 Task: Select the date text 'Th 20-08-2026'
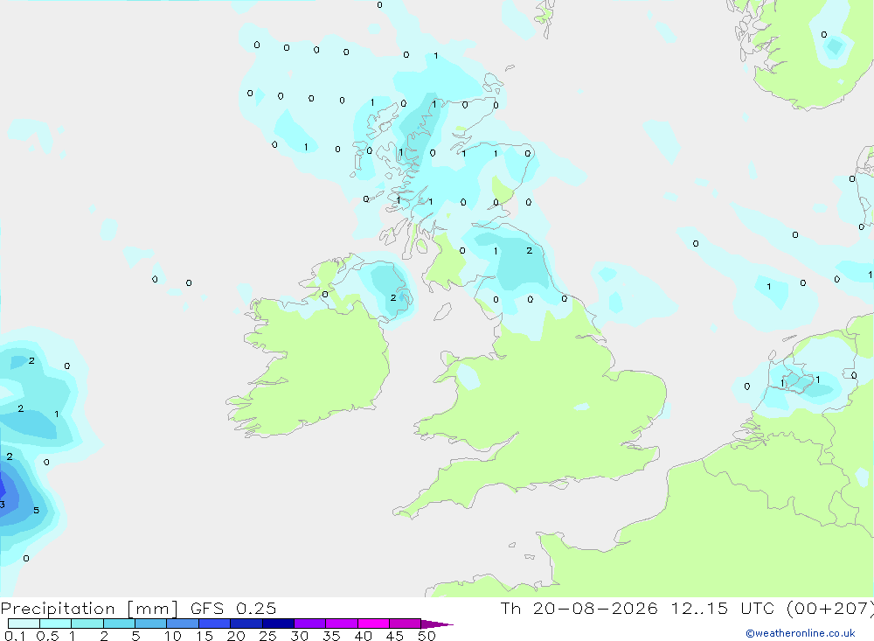[x=579, y=608]
